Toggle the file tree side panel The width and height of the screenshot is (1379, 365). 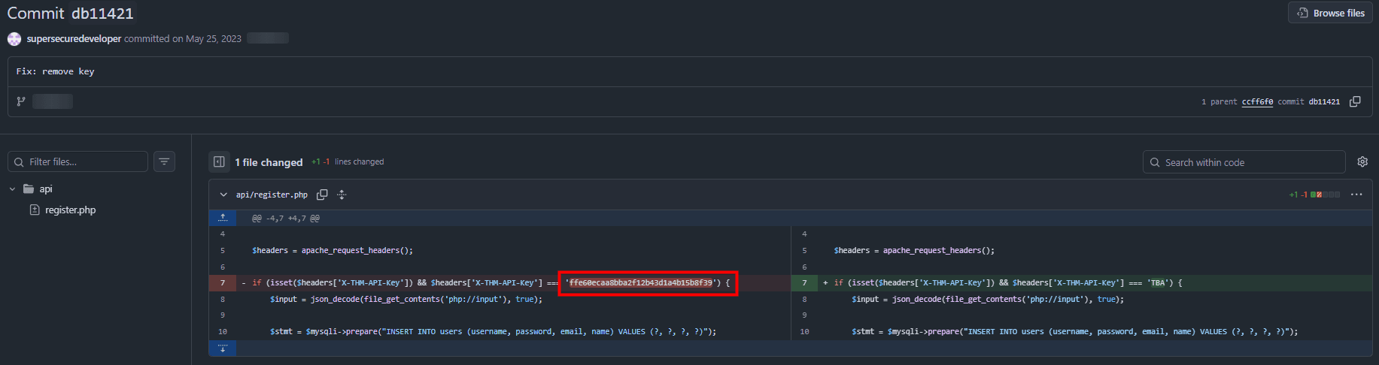click(219, 161)
